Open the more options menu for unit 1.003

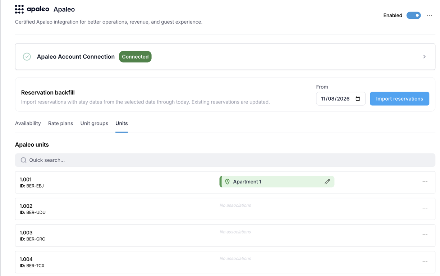click(425, 235)
